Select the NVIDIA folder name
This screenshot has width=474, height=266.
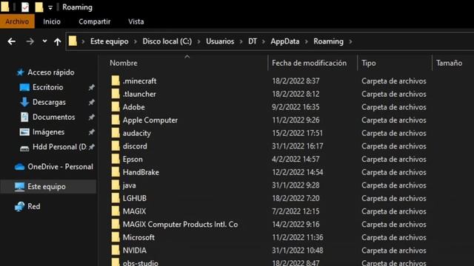click(x=135, y=250)
